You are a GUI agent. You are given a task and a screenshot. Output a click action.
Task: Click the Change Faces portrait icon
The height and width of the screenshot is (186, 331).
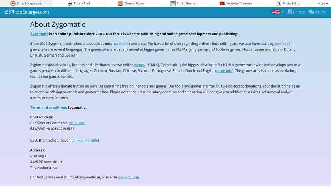[120, 3]
